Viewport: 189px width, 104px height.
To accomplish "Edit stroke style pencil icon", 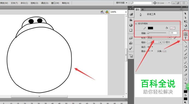I will (175, 38).
